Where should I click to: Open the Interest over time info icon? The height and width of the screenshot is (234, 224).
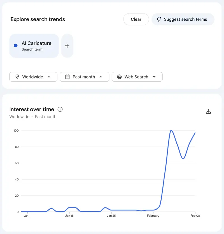(60, 110)
